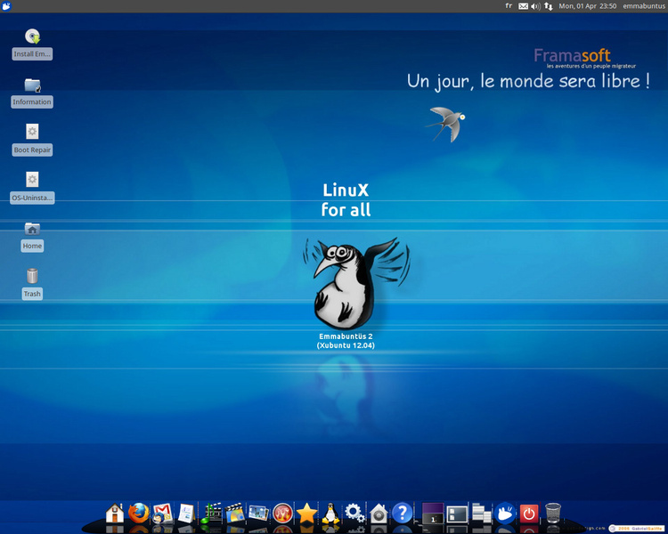Click the 'Trash' icon label

[32, 294]
